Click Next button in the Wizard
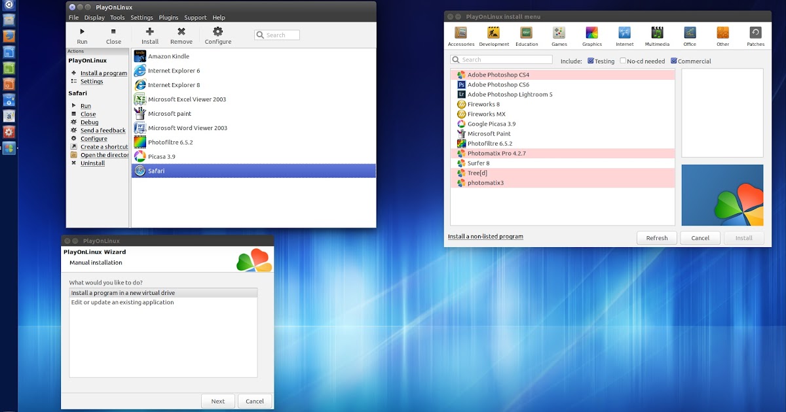Screen dimensions: 786x412 click(x=218, y=402)
